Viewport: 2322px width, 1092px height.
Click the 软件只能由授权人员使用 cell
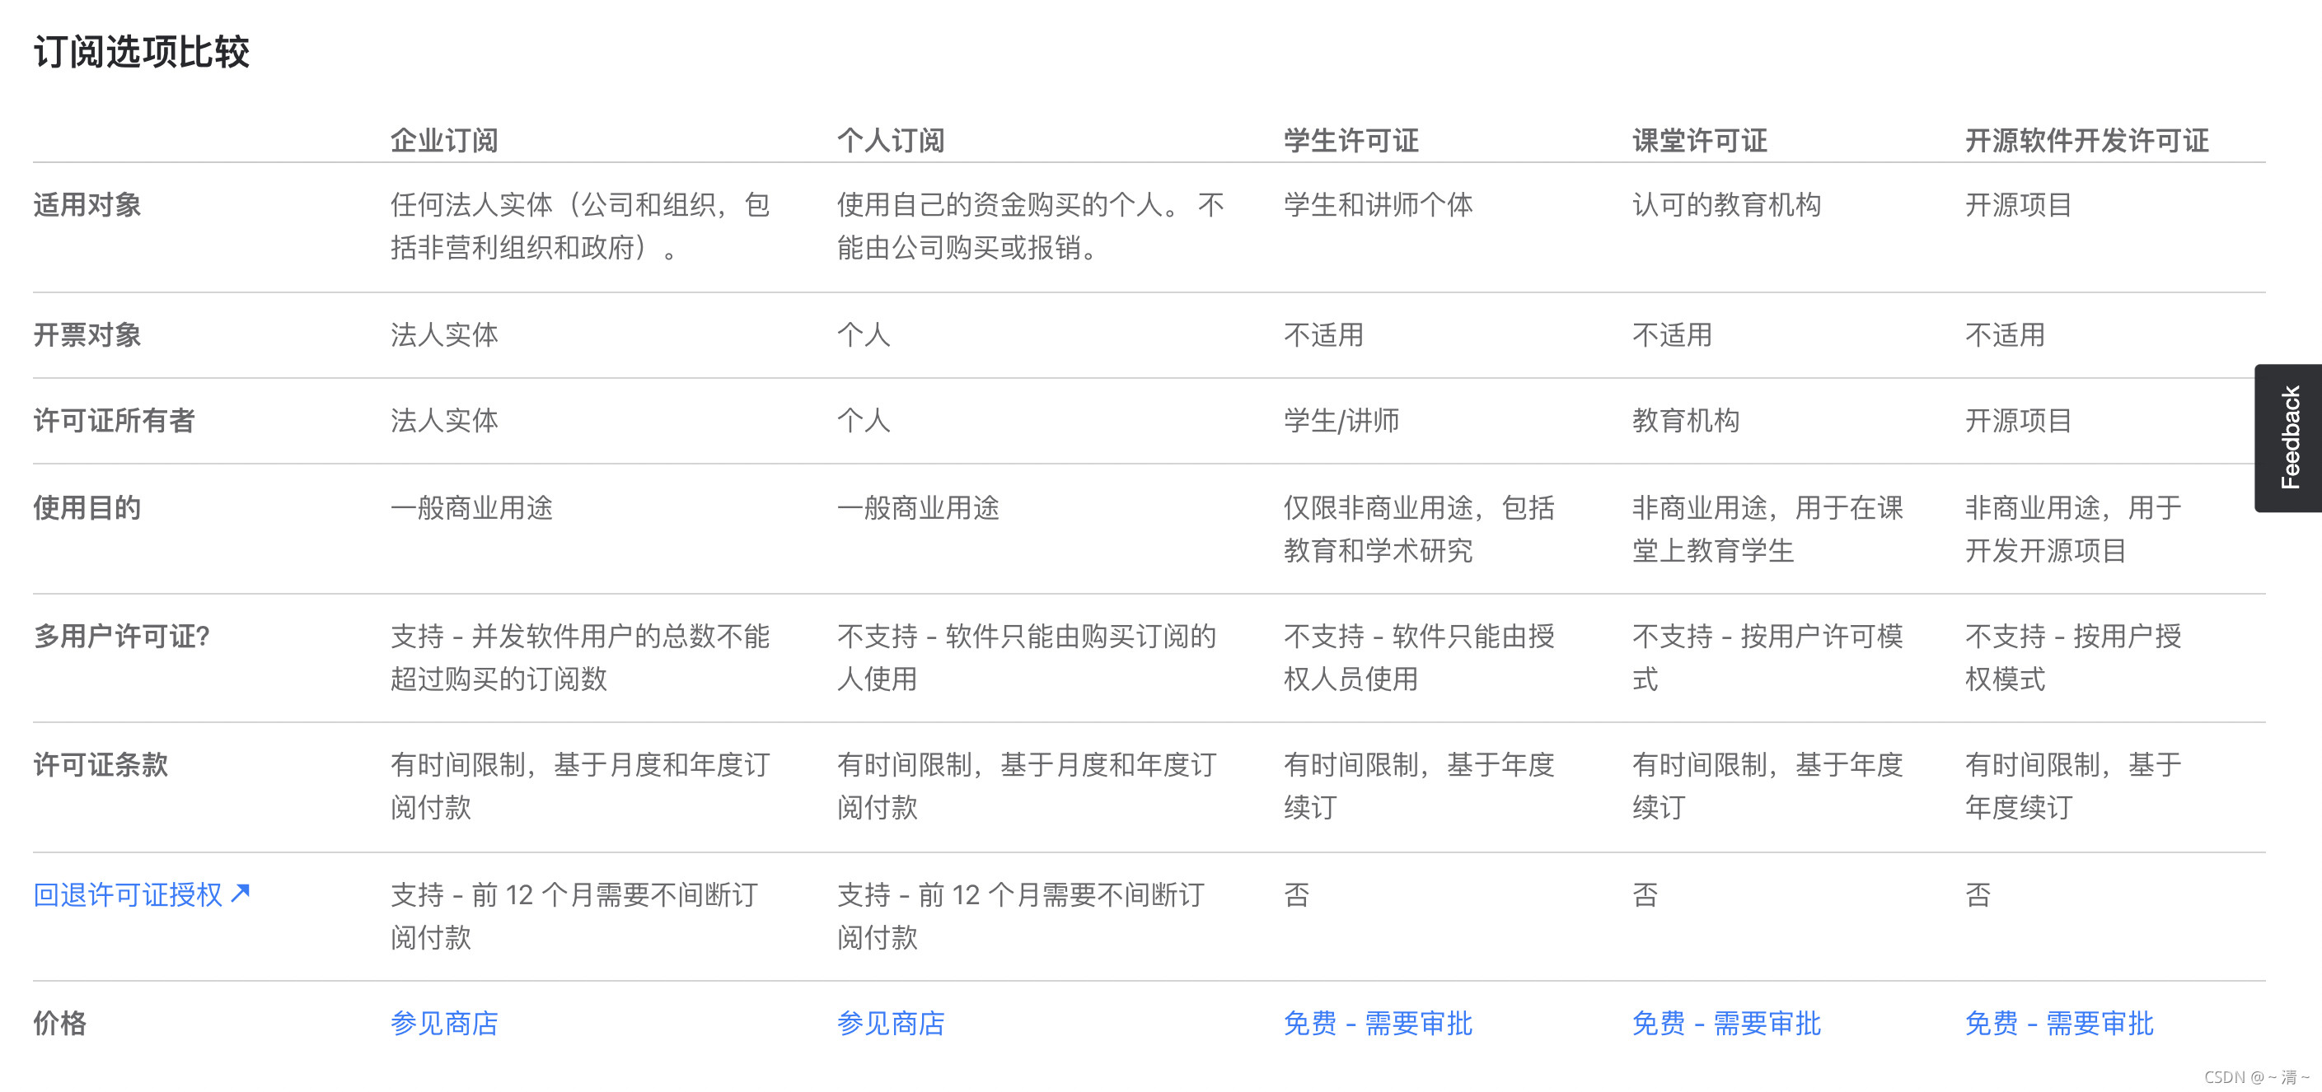[1419, 657]
